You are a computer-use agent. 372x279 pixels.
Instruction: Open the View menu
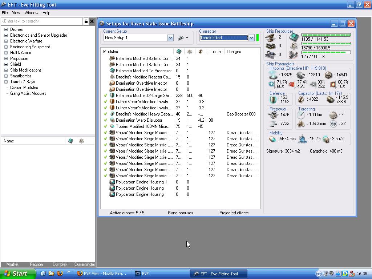tap(16, 13)
